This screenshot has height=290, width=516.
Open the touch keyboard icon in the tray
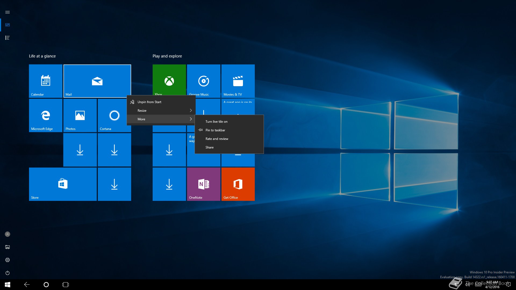[478, 285]
